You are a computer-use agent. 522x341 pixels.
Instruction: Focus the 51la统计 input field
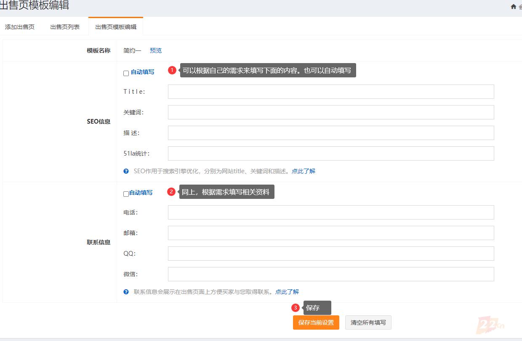[x=330, y=153]
